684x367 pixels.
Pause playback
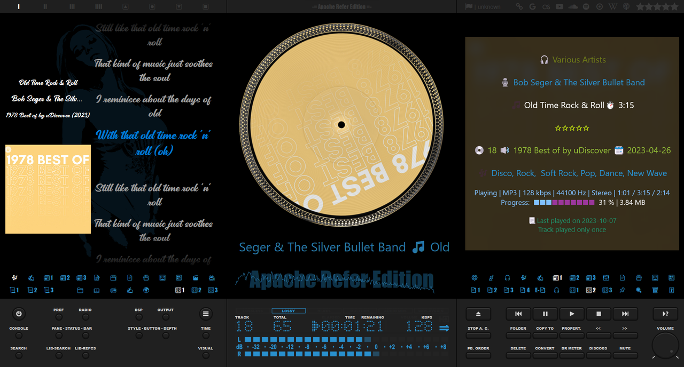(x=545, y=314)
